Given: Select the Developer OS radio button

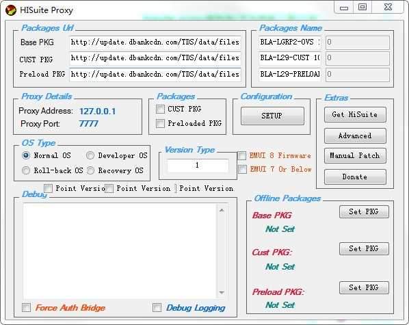Looking at the screenshot, I should [90, 155].
